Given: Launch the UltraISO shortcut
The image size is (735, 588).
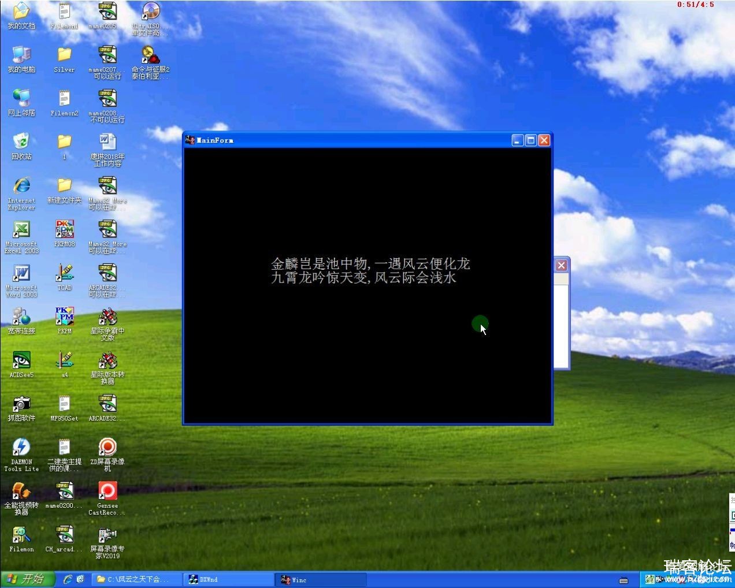Looking at the screenshot, I should 150,19.
